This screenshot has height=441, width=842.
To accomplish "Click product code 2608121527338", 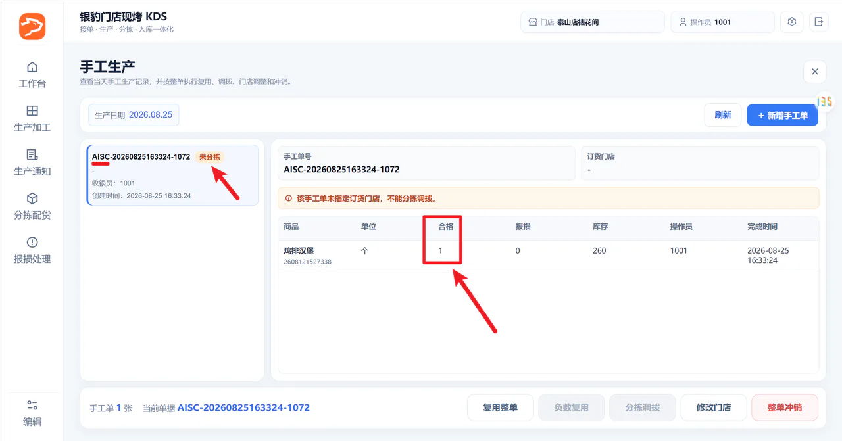I will click(x=307, y=262).
